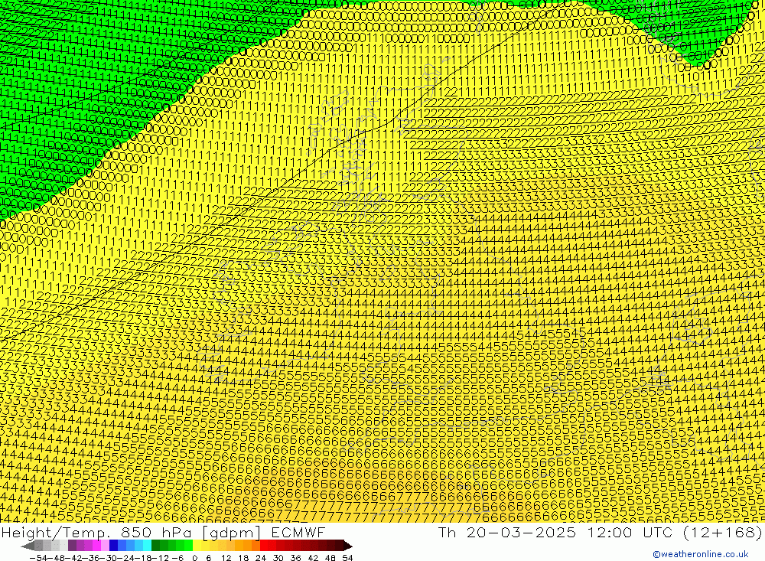Click the legend label '0'
This screenshot has width=765, height=561.
[194, 558]
